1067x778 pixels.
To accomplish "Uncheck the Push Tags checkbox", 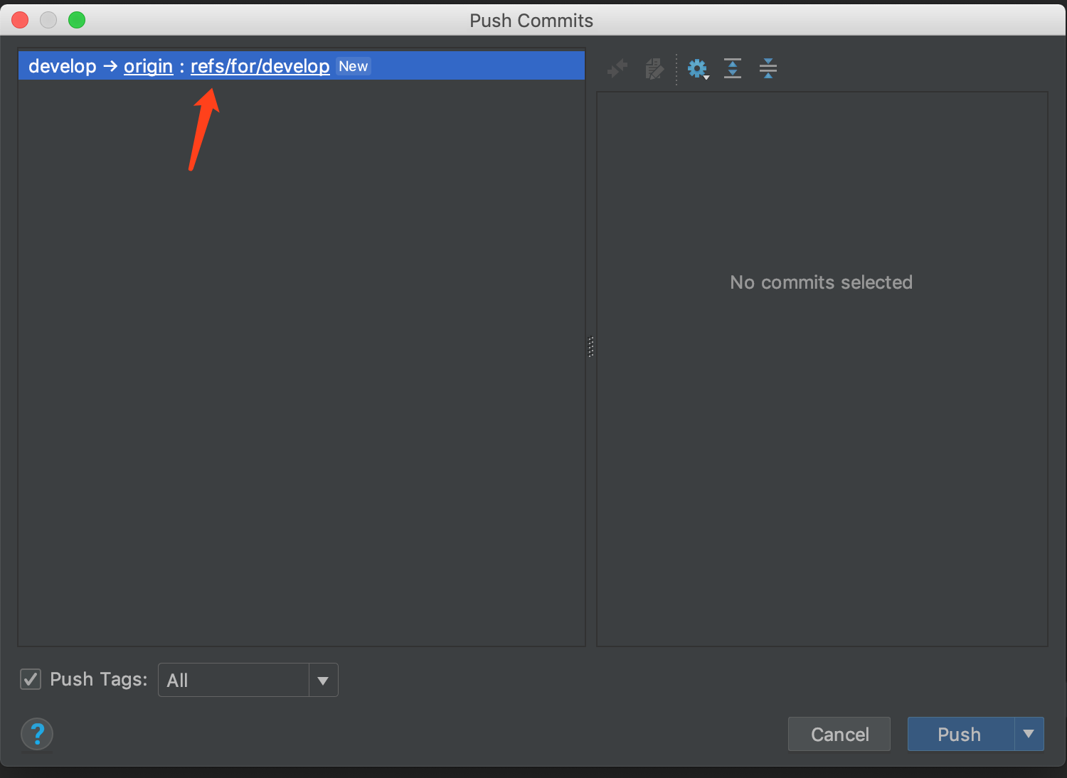I will [30, 679].
